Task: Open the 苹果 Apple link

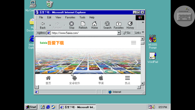Action: tap(101, 80)
